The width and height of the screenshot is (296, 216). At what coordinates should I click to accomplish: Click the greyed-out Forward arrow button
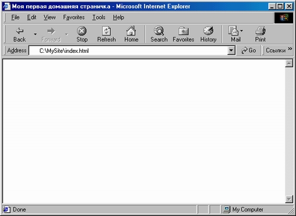[x=51, y=34]
